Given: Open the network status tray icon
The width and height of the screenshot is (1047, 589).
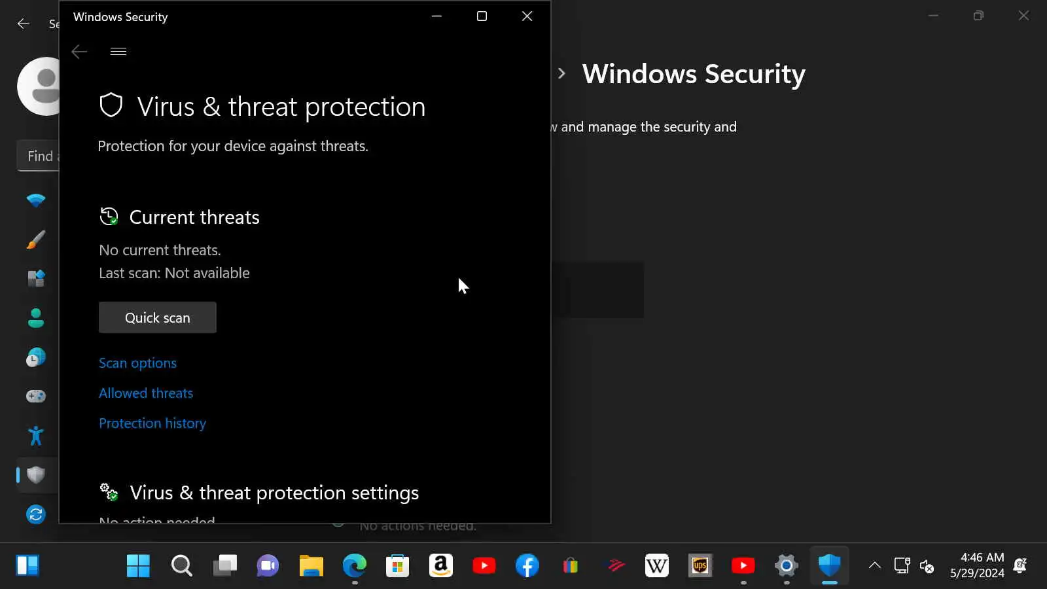Looking at the screenshot, I should pyautogui.click(x=902, y=565).
